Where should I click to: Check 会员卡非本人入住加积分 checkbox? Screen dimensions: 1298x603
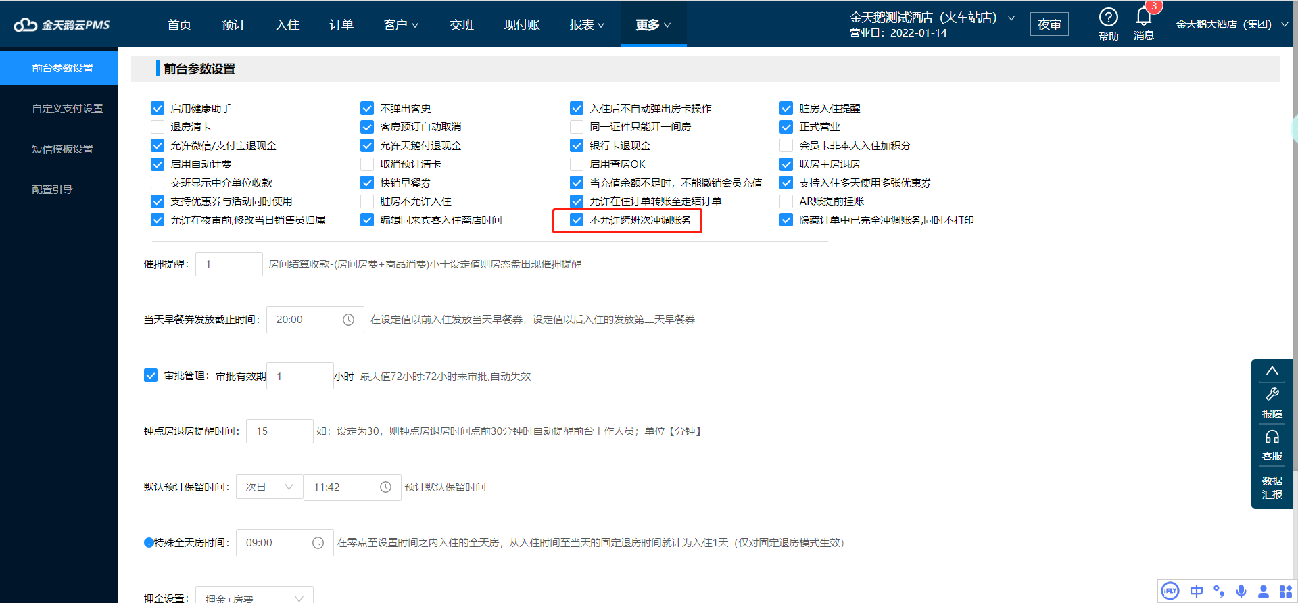(x=786, y=145)
